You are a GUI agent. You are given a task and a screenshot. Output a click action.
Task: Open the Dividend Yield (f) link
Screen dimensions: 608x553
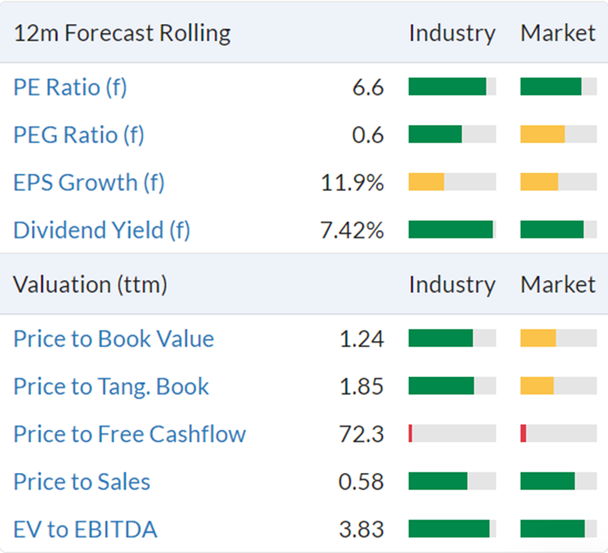point(102,230)
